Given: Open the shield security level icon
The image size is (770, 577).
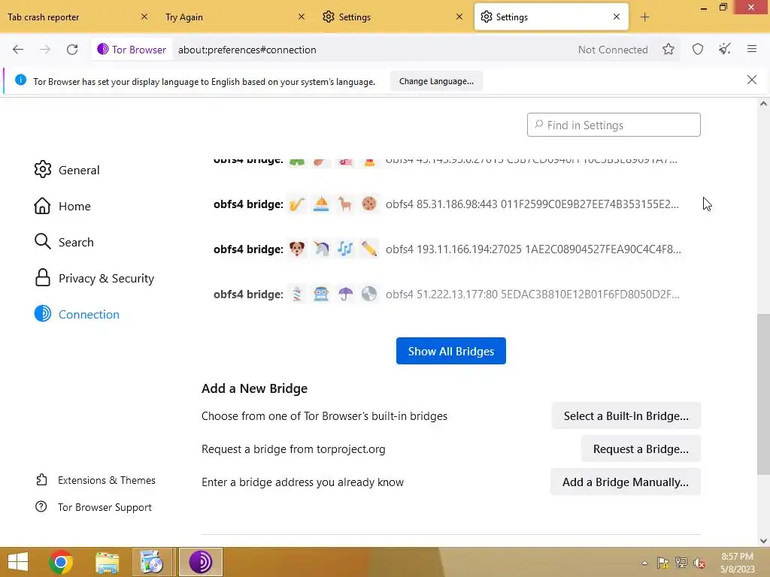Looking at the screenshot, I should [x=698, y=49].
